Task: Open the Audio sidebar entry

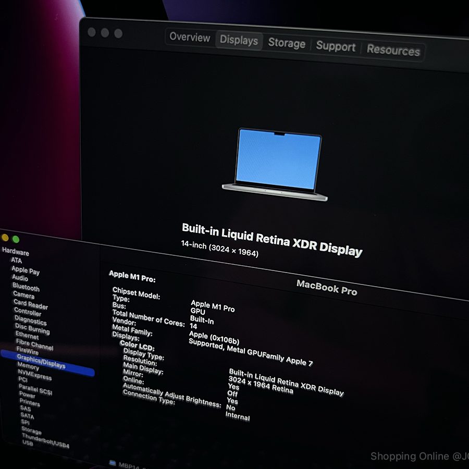Action: point(20,278)
